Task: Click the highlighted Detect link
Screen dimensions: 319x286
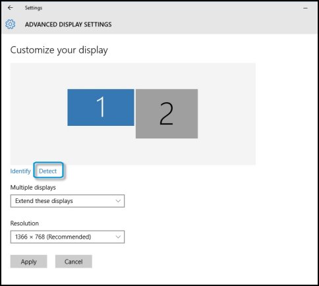Action: coord(47,171)
